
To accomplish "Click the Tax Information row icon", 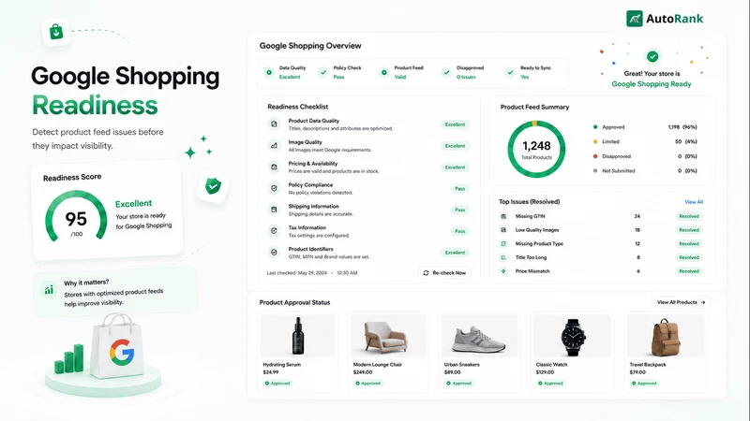I will click(x=274, y=231).
